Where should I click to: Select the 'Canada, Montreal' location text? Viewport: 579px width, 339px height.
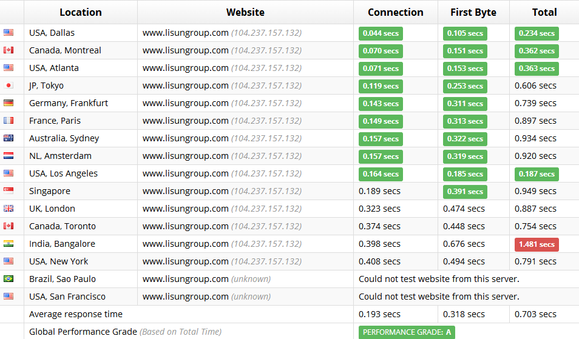[x=65, y=50]
